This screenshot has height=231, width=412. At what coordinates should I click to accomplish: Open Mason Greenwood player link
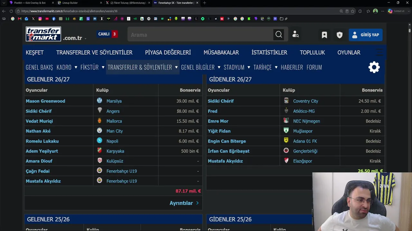coord(45,101)
